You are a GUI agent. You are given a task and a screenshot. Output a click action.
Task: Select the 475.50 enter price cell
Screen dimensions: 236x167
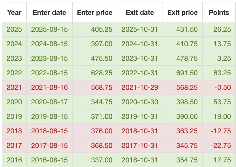95,58
